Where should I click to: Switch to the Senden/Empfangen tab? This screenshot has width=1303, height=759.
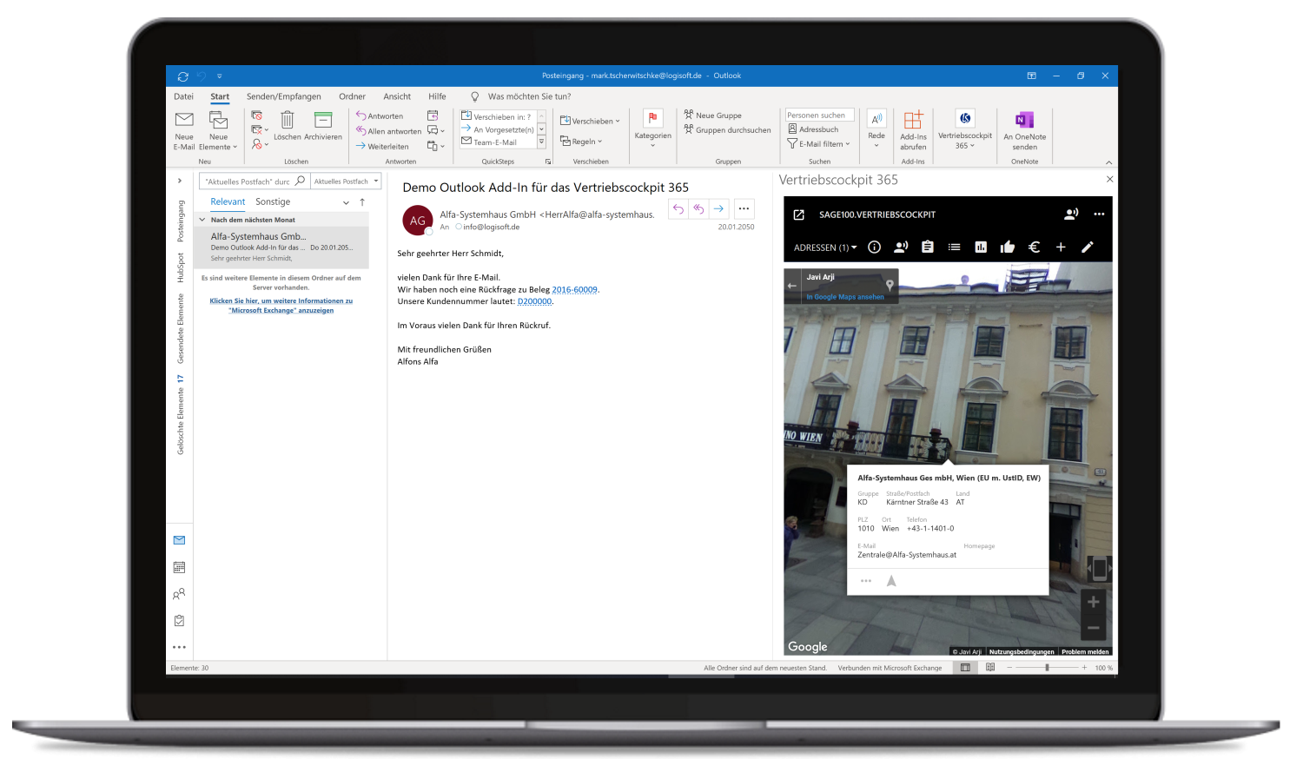283,96
